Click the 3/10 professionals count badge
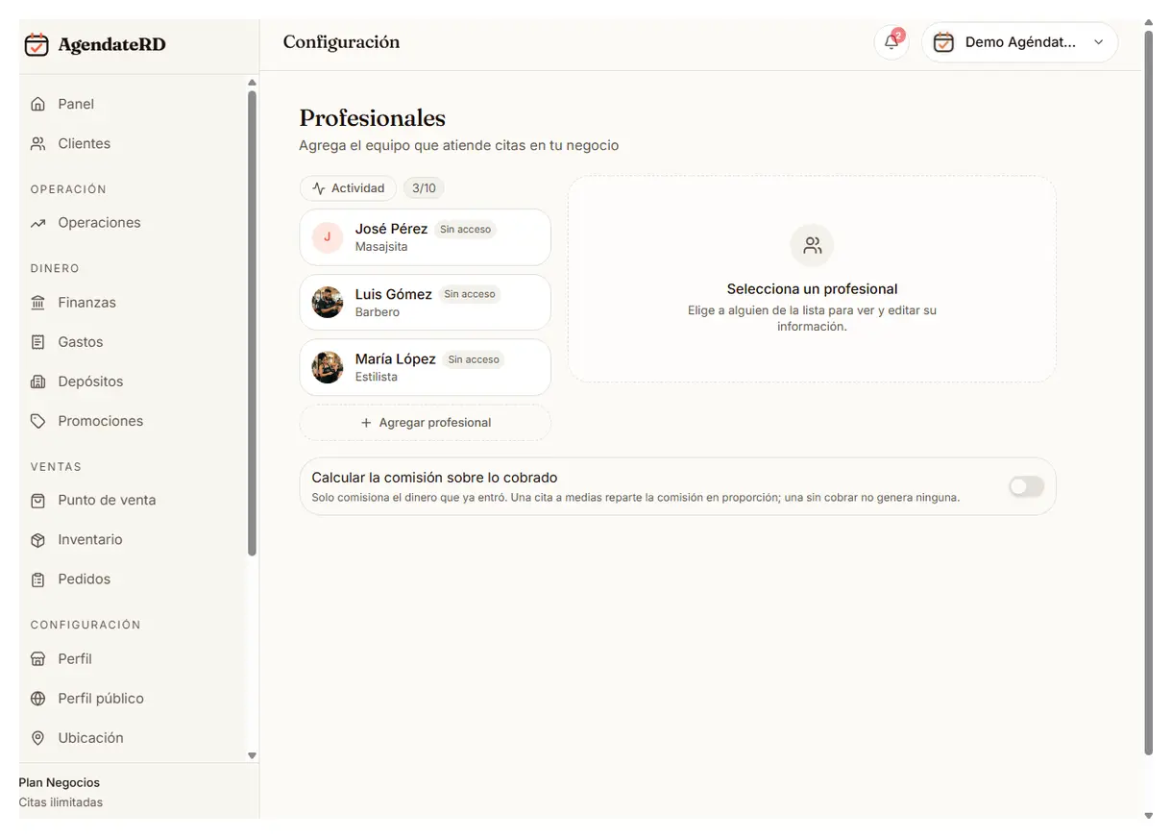This screenshot has height=838, width=1172. (424, 188)
